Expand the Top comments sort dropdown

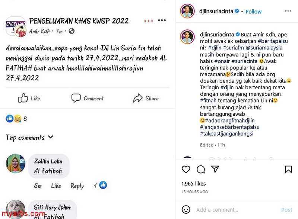click(29, 138)
